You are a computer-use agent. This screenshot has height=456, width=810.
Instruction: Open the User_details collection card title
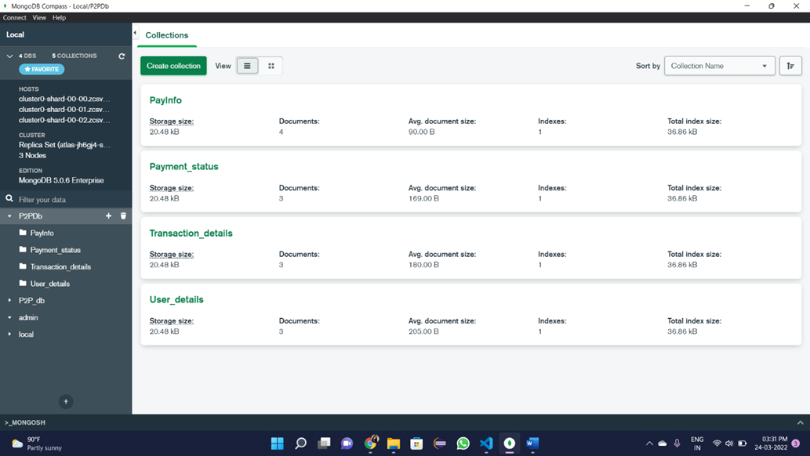click(176, 299)
